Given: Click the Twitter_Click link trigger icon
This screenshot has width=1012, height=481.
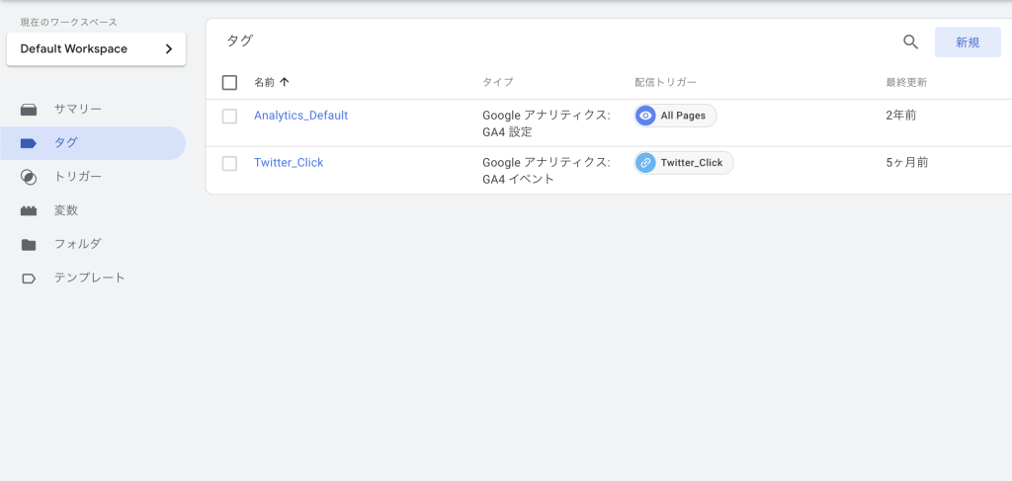Looking at the screenshot, I should (x=645, y=163).
